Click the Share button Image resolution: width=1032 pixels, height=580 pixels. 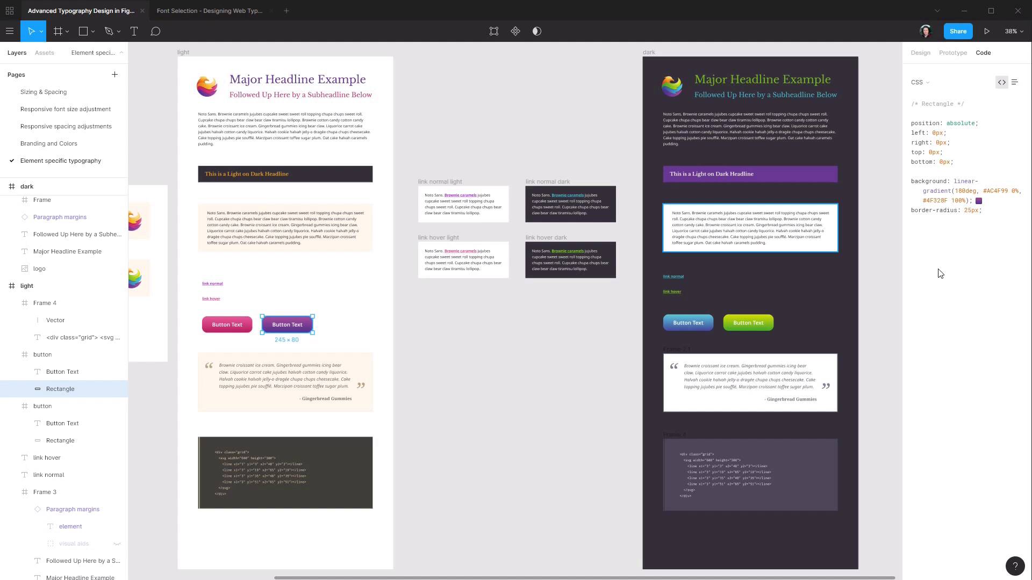tap(958, 31)
